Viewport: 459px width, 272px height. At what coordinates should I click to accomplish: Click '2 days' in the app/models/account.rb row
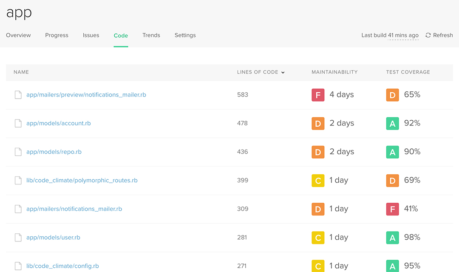[x=342, y=123]
